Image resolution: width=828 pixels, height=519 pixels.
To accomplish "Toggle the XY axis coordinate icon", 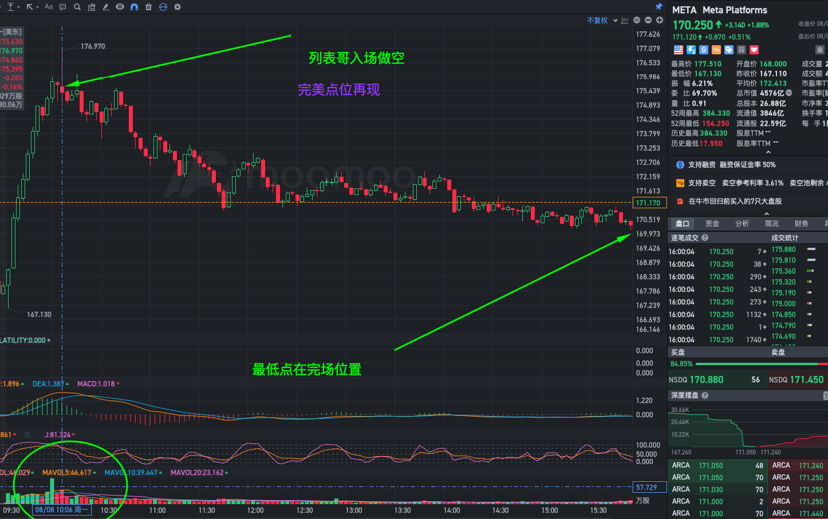I will [x=625, y=20].
